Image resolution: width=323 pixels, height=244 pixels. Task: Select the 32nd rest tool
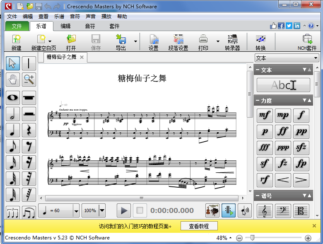coord(29,179)
